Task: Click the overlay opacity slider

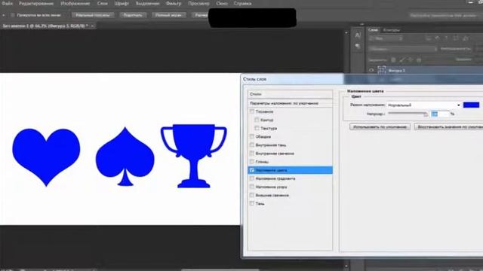Action: tap(408, 114)
